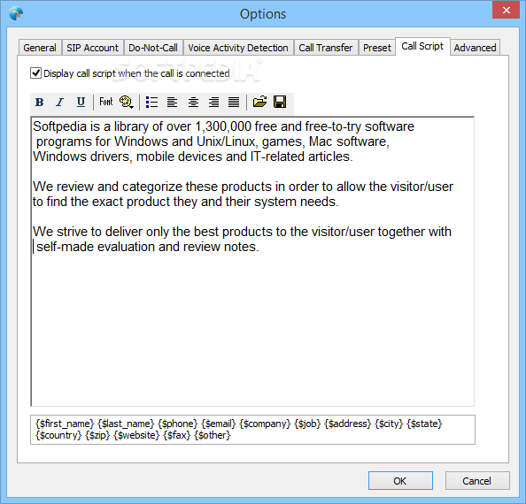Justify the script text
Screen dimensions: 526x504
point(234,102)
